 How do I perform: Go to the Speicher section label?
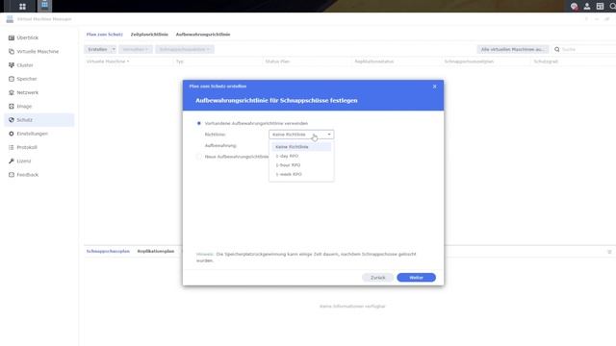tap(27, 79)
